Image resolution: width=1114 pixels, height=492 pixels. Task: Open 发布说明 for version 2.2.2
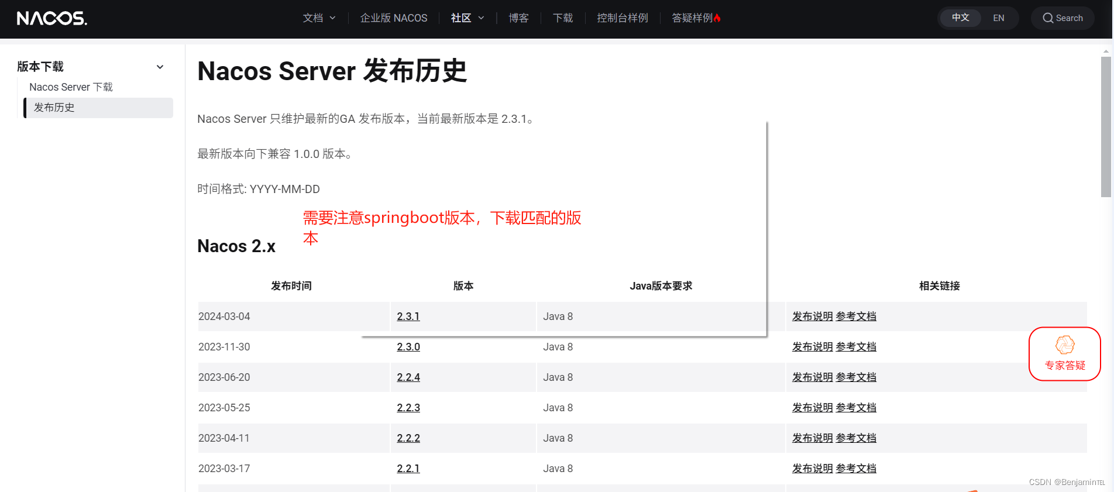[x=813, y=438]
